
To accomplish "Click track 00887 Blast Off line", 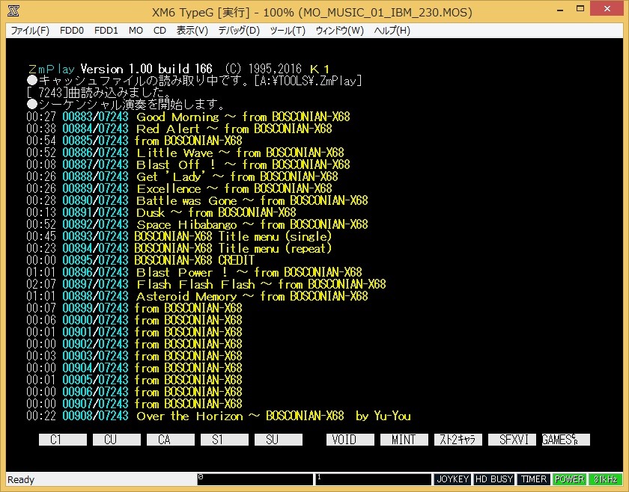I will [x=188, y=164].
